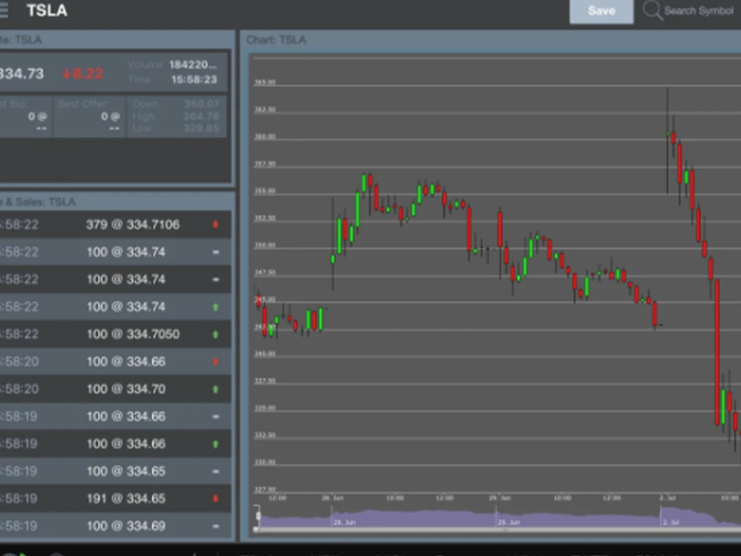741x556 pixels.
Task: Click the Best Offer label
Action: pos(83,104)
